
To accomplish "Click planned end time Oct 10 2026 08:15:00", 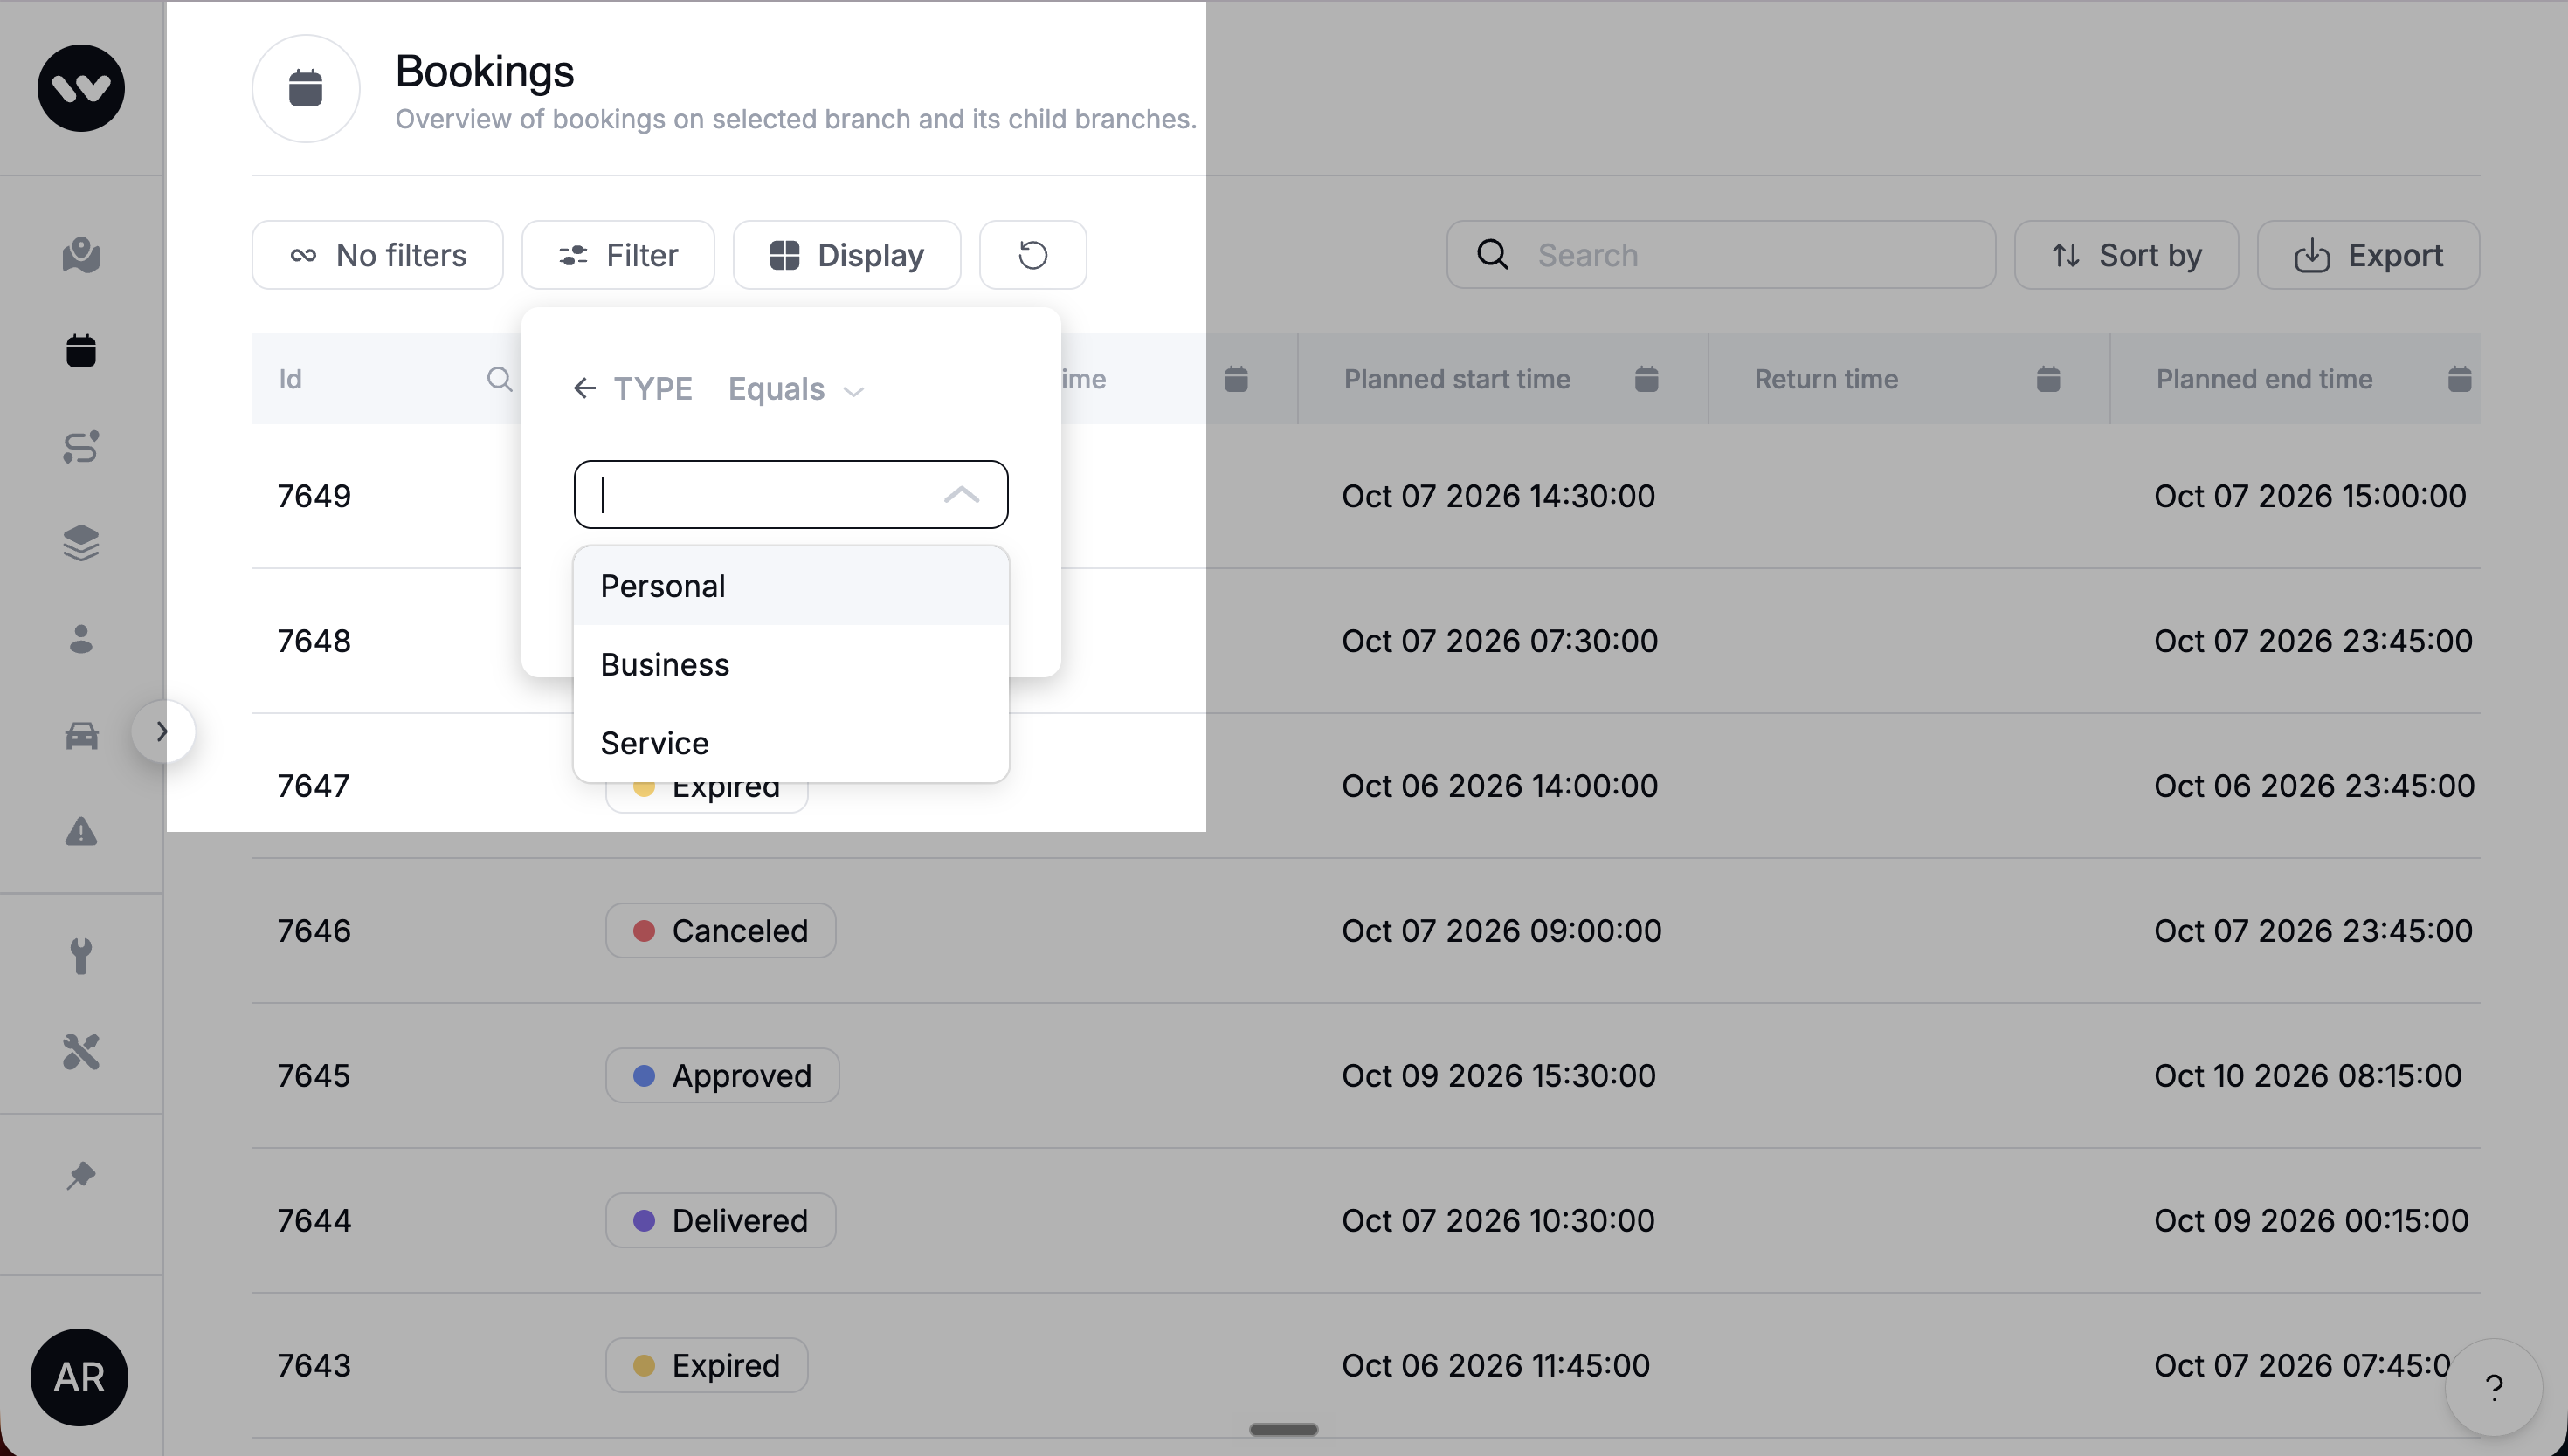I will (2308, 1076).
